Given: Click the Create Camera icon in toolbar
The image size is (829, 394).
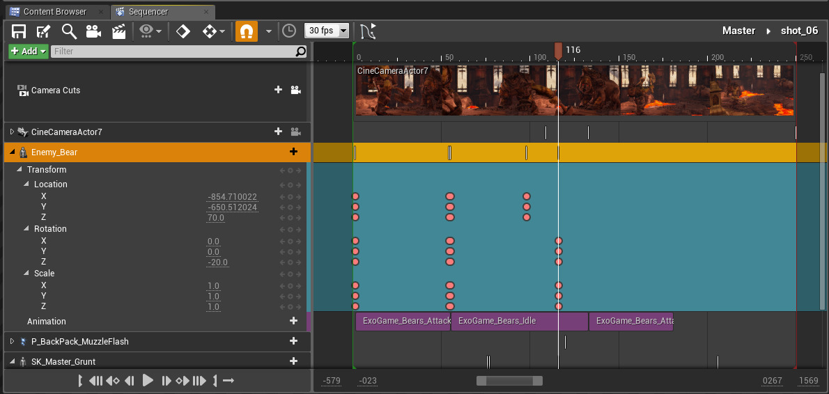Looking at the screenshot, I should tap(94, 31).
